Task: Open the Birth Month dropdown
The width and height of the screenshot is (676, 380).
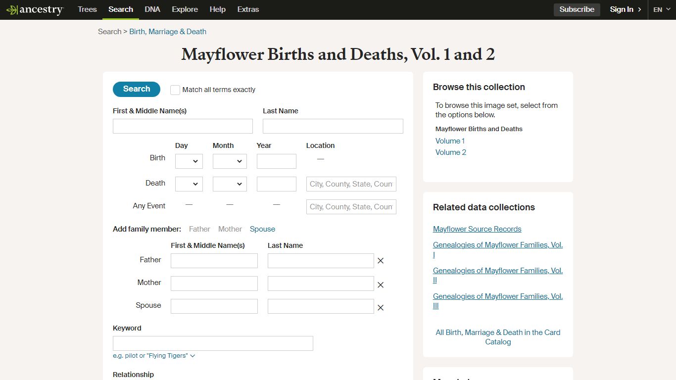Action: (230, 161)
